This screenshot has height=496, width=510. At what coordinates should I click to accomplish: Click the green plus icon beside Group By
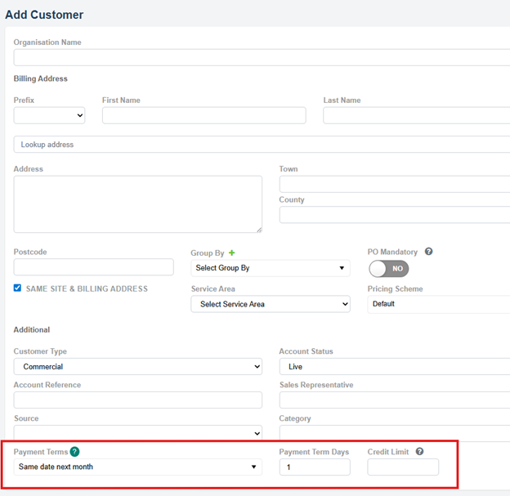(231, 253)
